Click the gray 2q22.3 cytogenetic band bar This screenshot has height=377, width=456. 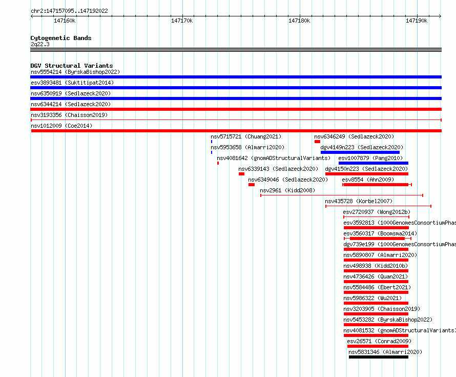tap(236, 50)
